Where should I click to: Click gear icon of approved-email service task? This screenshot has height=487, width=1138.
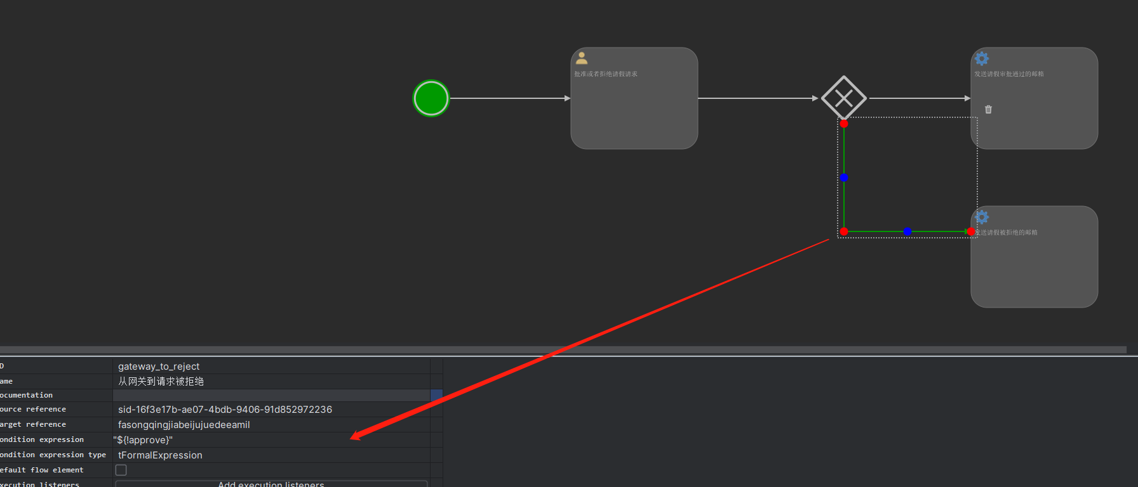click(982, 59)
